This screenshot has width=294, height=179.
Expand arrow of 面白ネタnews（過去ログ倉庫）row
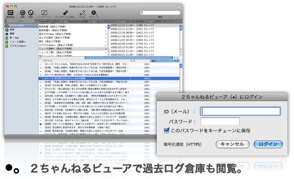(106, 34)
